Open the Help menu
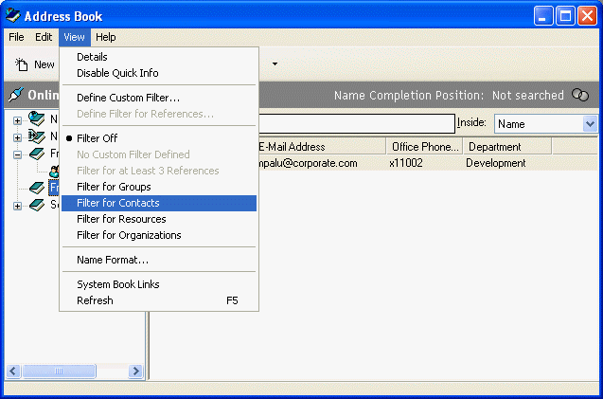 106,37
